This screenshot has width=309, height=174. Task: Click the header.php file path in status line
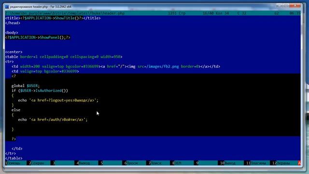65,13
